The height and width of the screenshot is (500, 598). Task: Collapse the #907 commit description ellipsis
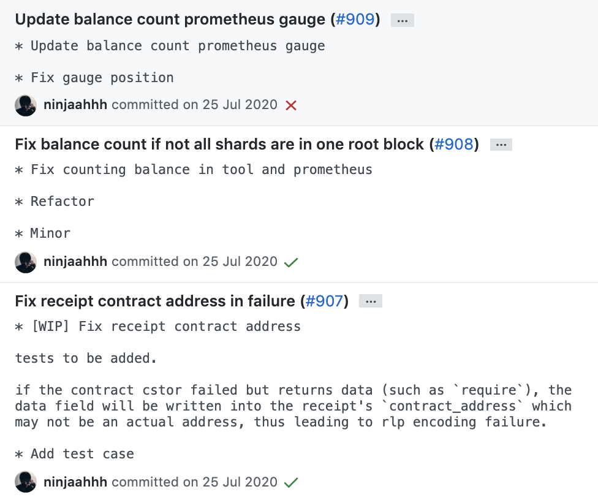(x=371, y=301)
